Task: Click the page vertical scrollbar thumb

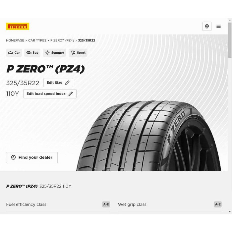Action: pos(230,40)
